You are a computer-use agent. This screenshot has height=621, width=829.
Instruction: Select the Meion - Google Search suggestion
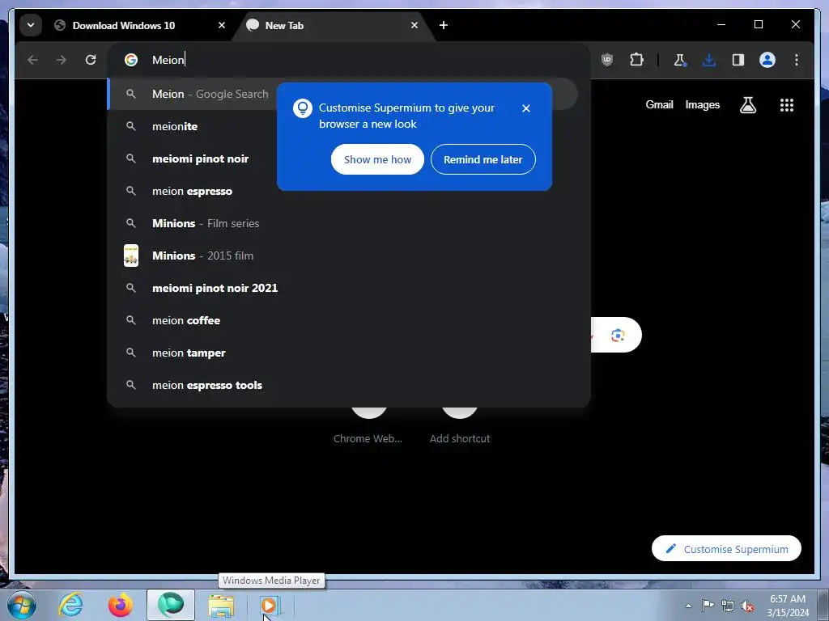pyautogui.click(x=342, y=94)
